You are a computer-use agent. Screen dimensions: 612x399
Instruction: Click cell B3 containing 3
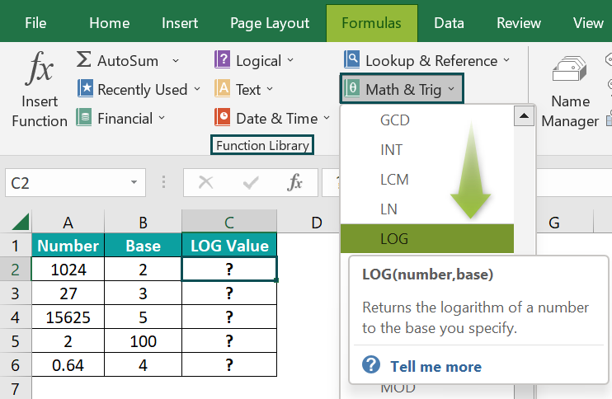144,293
